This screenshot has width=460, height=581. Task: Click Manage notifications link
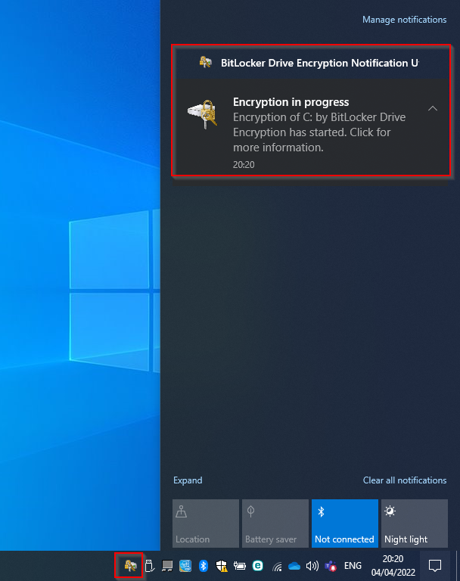coord(404,20)
